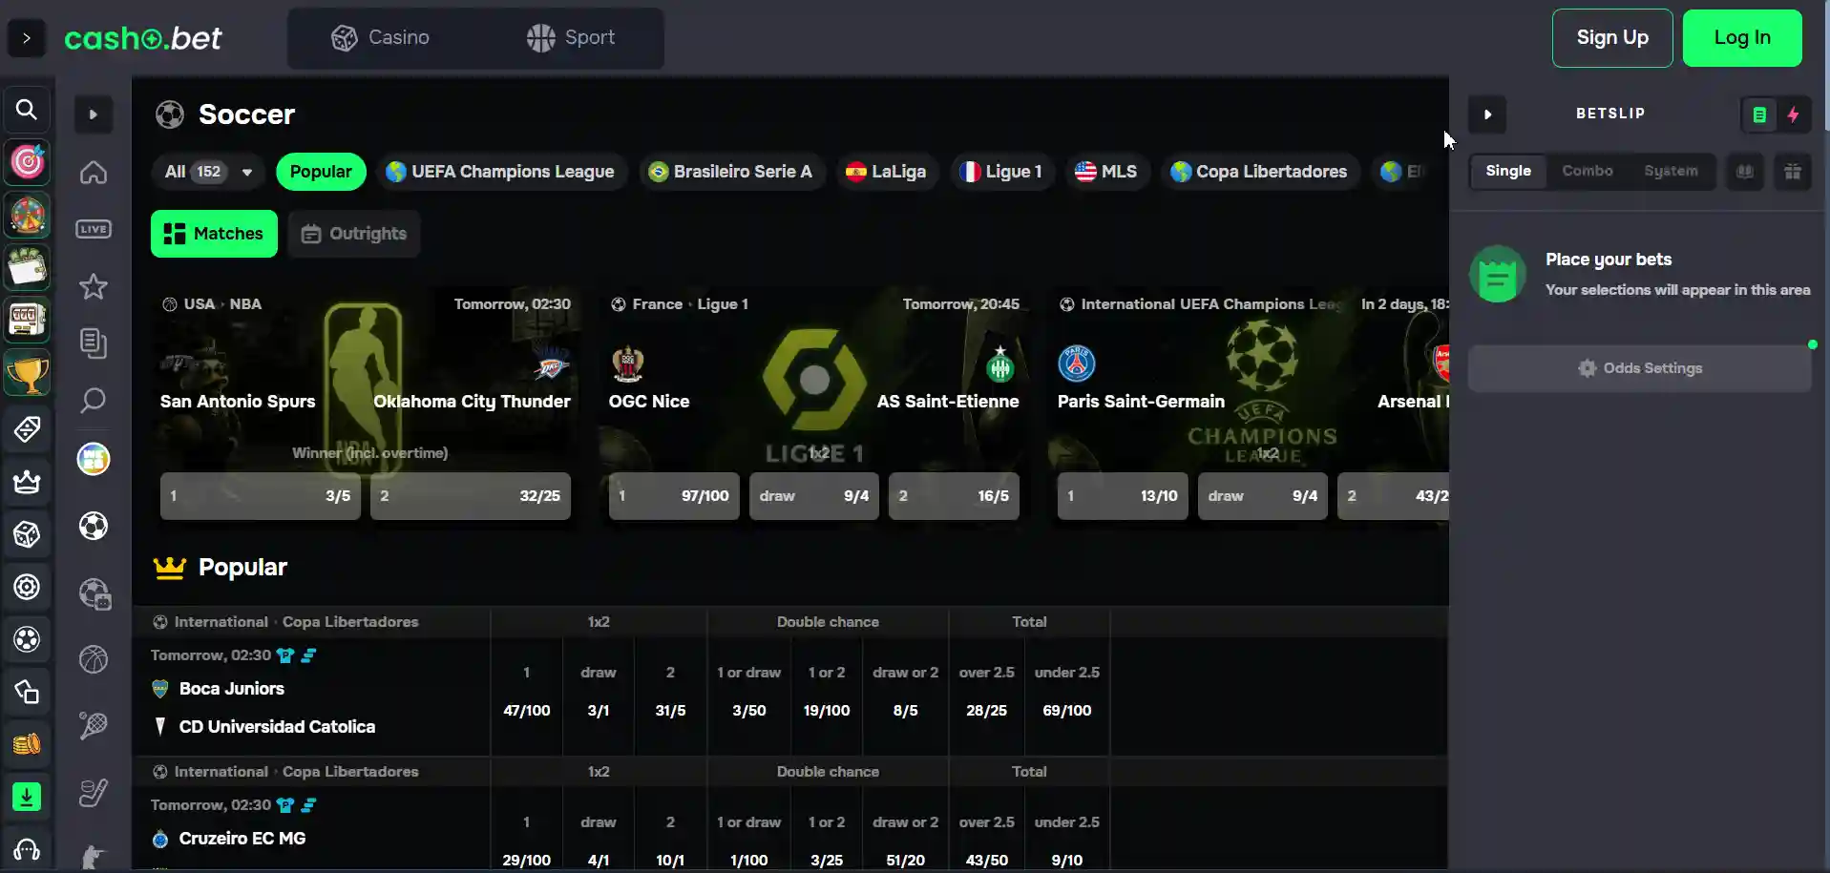Select the basketball sport icon

pos(94,659)
